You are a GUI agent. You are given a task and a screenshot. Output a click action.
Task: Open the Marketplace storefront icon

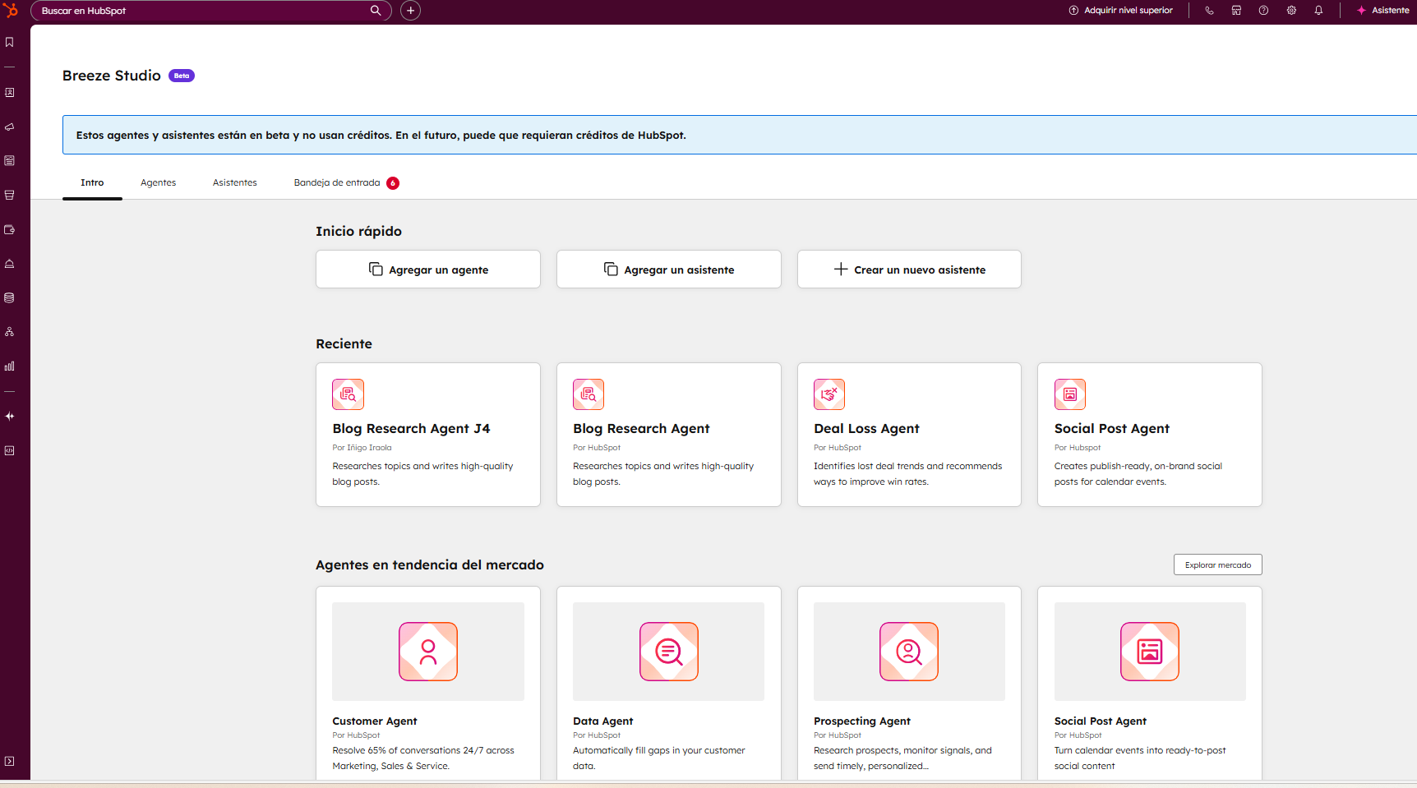pyautogui.click(x=1236, y=11)
